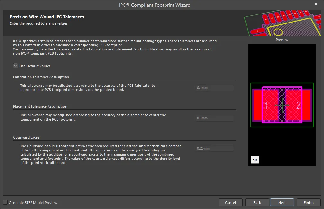Switch preview to 3D view
Screen dimensions: 324x209
[x=255, y=159]
